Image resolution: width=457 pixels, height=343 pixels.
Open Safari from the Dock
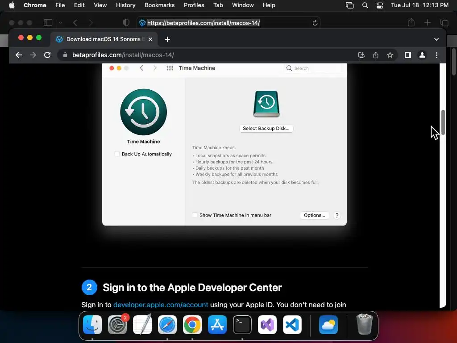(x=167, y=325)
